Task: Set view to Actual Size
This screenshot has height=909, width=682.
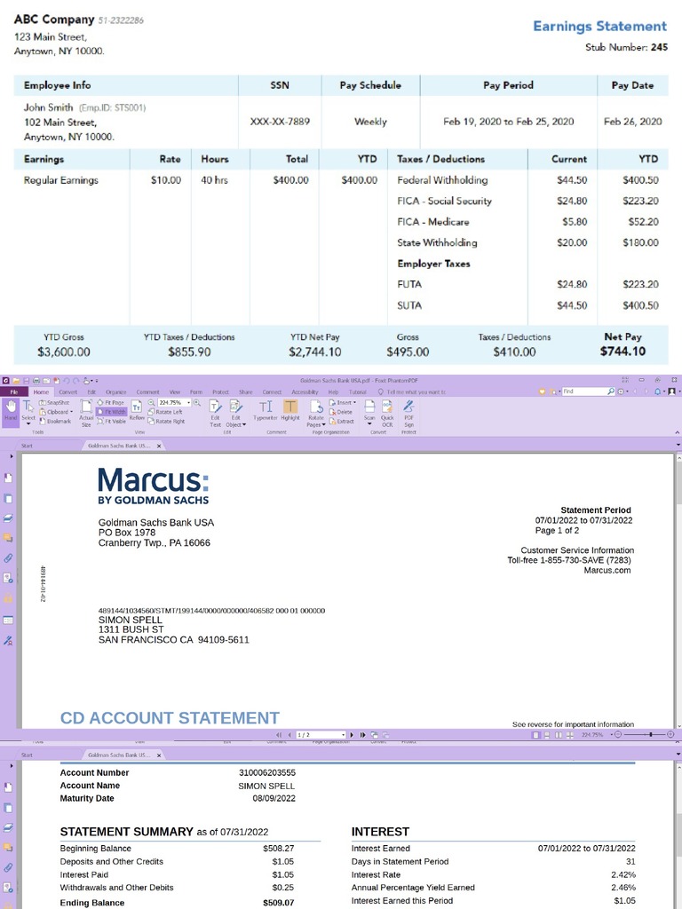Action: pyautogui.click(x=86, y=413)
